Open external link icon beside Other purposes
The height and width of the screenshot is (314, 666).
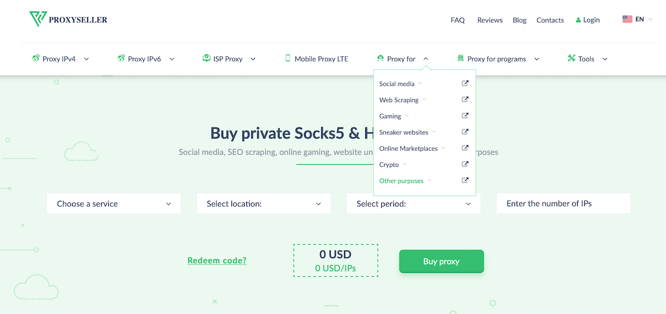tap(465, 180)
